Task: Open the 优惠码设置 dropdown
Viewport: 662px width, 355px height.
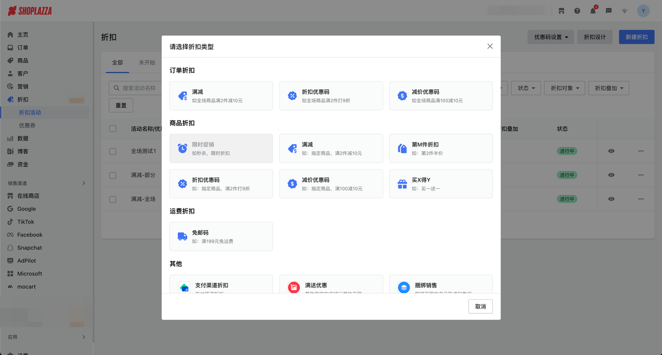Action: tap(550, 37)
